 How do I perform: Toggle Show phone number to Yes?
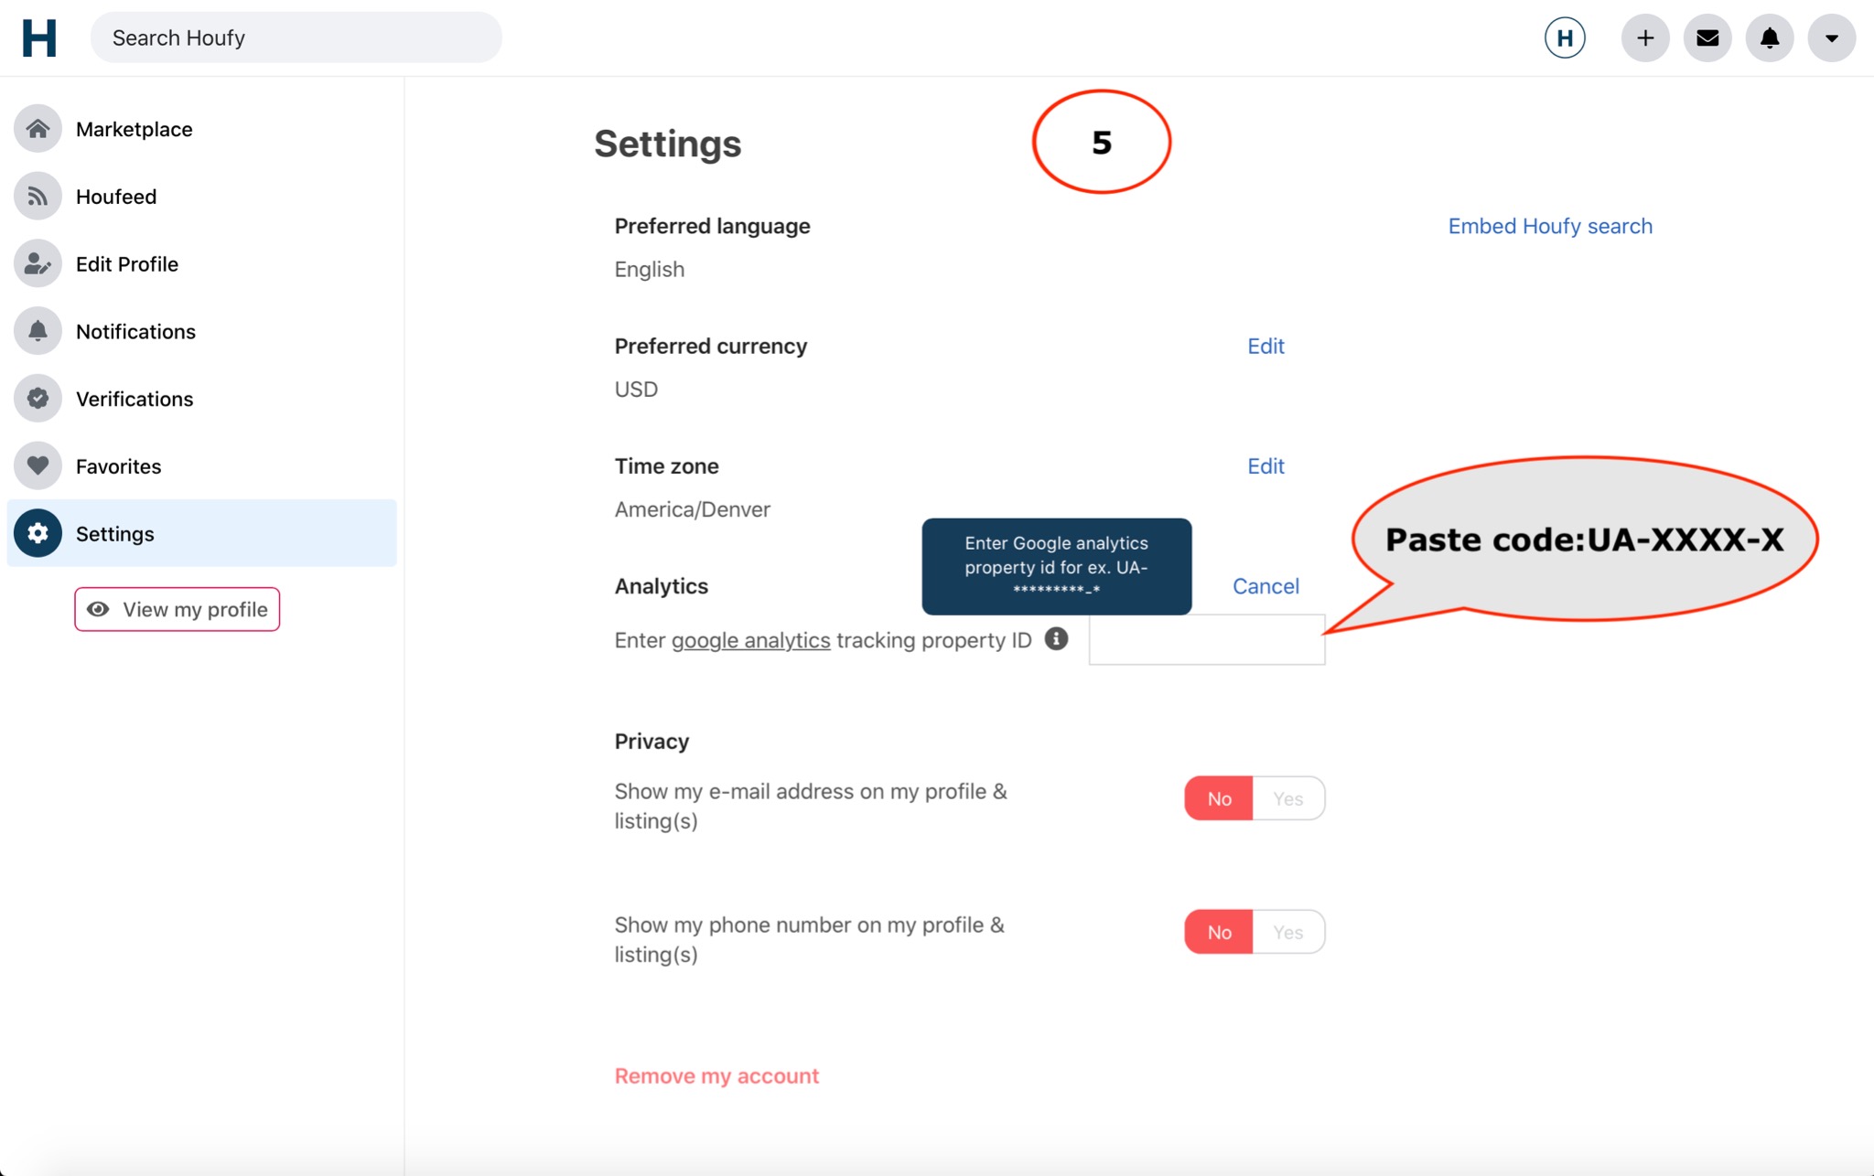click(1287, 931)
